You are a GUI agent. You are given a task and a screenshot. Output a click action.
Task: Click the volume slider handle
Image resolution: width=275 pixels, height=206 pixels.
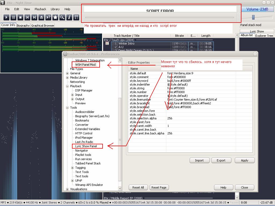click(x=253, y=17)
